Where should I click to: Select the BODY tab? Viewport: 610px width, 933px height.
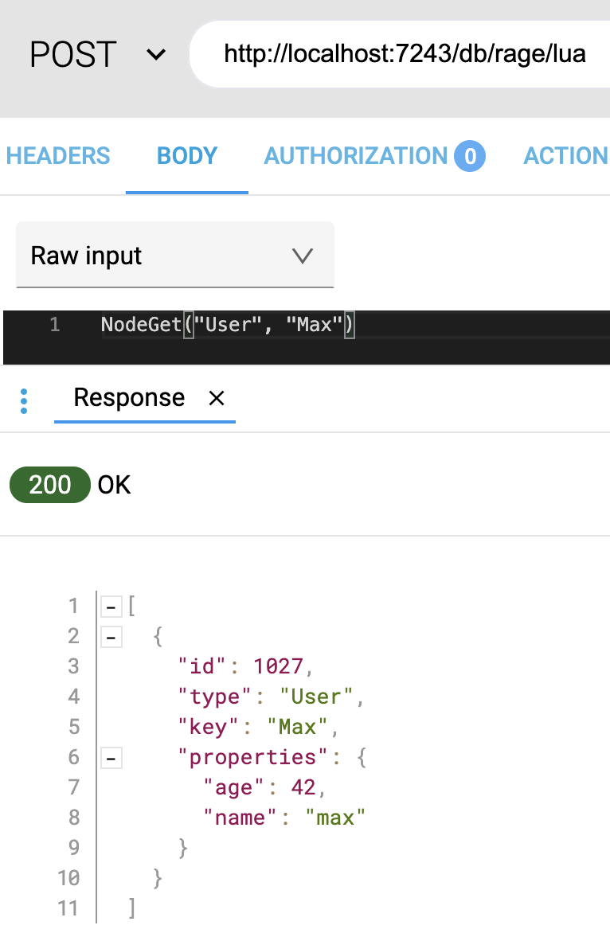click(x=187, y=156)
